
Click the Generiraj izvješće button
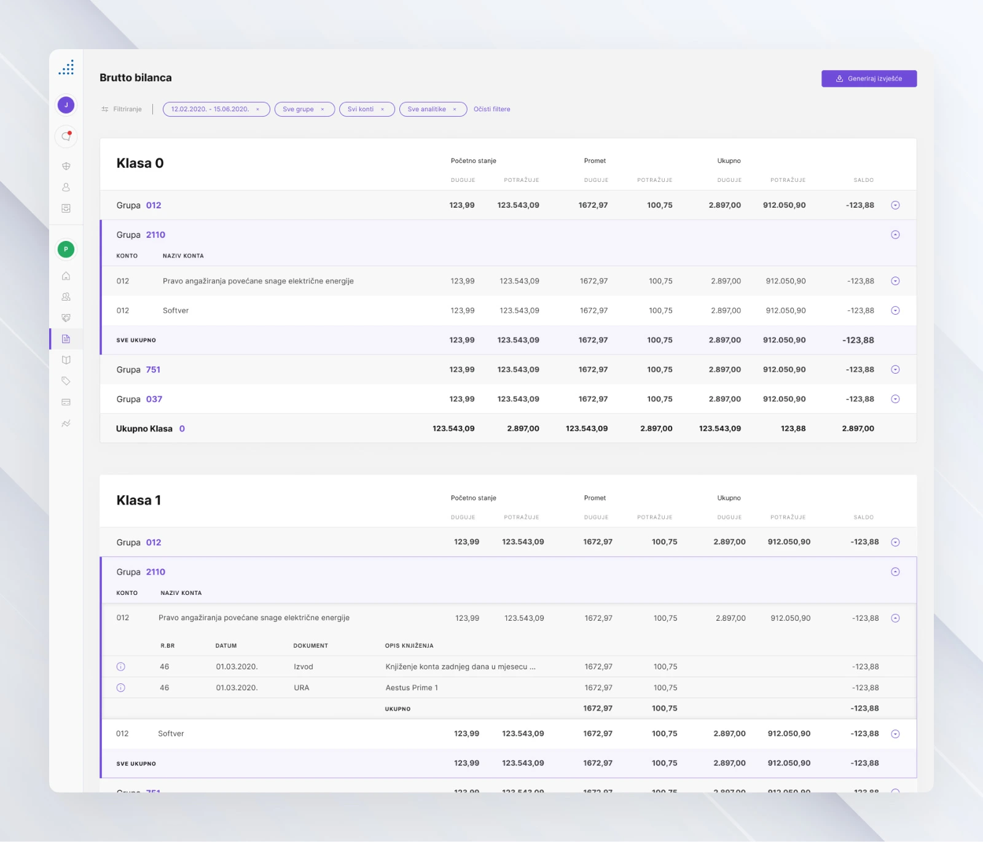point(869,79)
